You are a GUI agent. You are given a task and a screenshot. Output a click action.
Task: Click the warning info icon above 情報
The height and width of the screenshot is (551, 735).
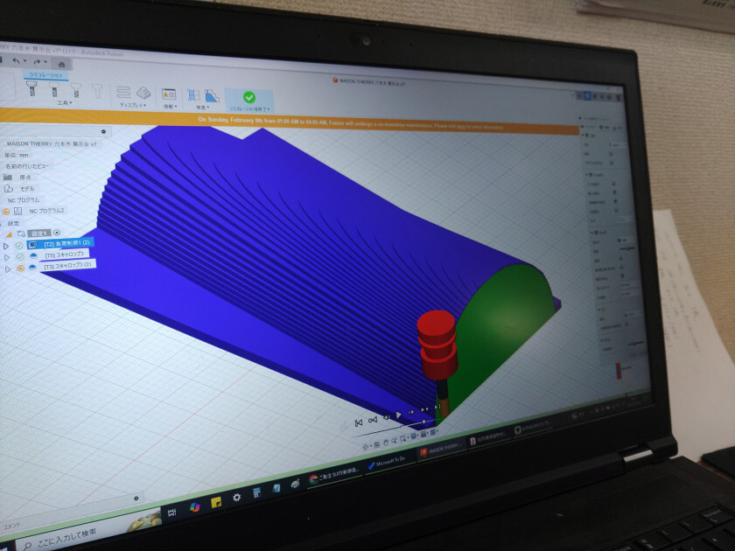(x=169, y=94)
